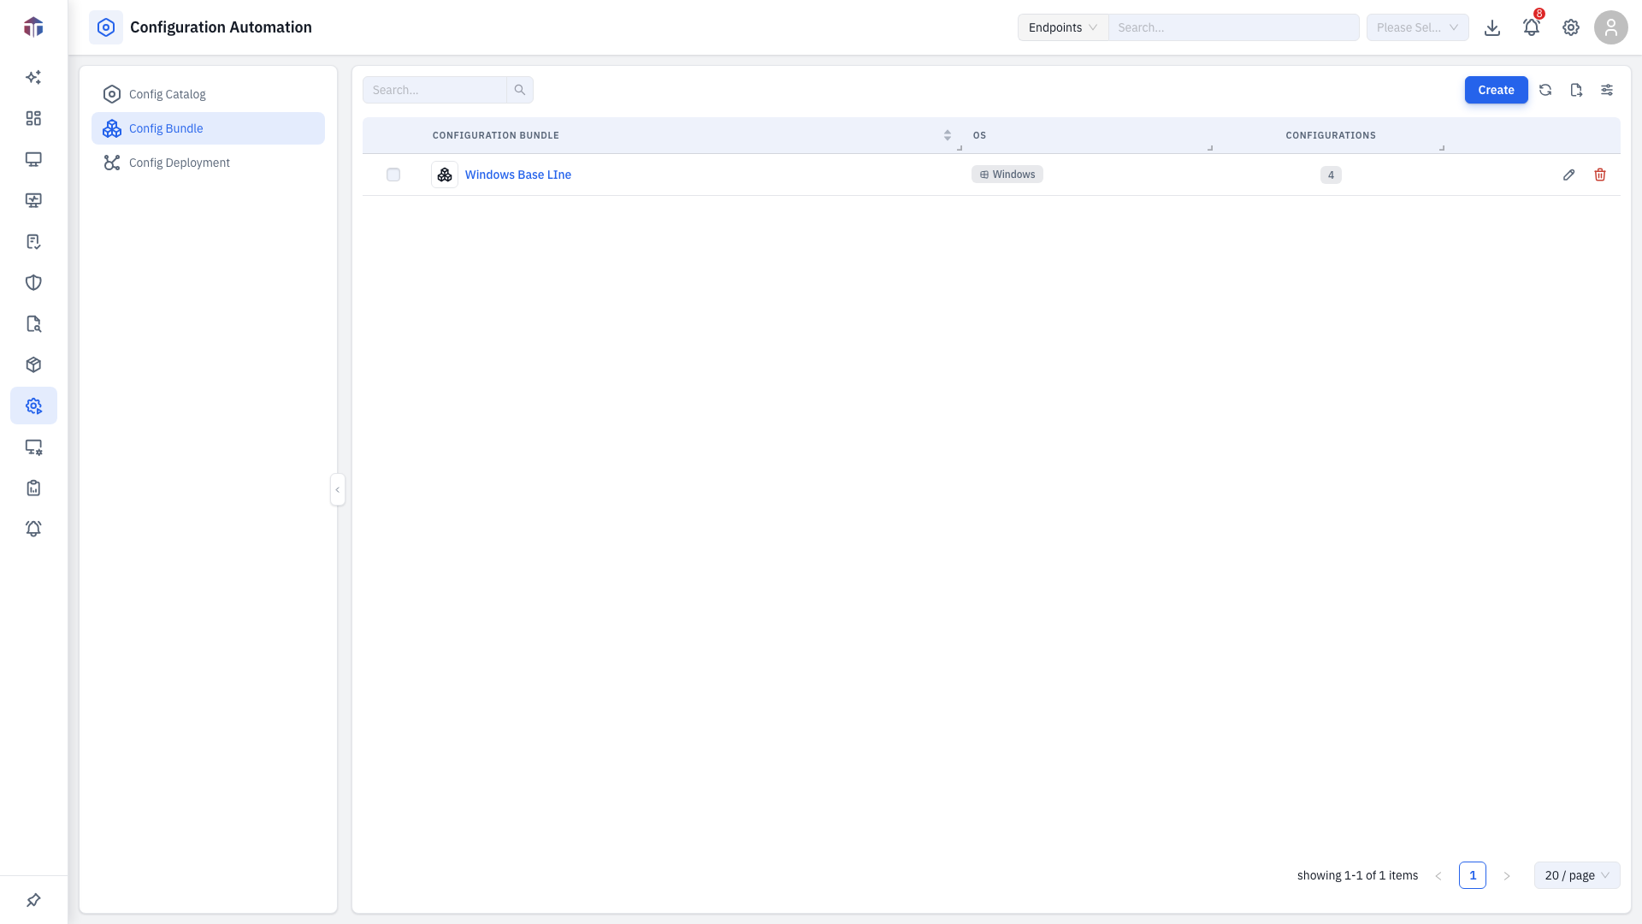Click the refresh icon beside Create
The image size is (1642, 924).
coord(1545,90)
